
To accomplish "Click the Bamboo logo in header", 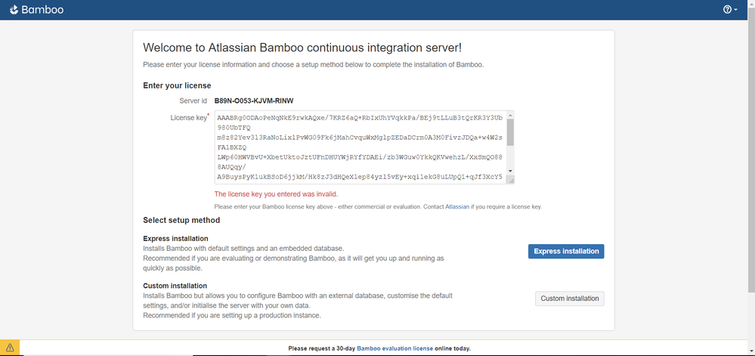I will (x=36, y=10).
